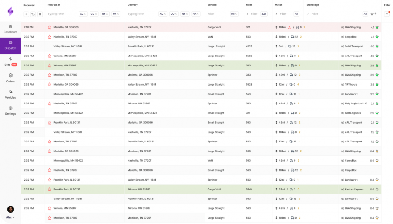Expand the Miles filter chevron

(248, 14)
